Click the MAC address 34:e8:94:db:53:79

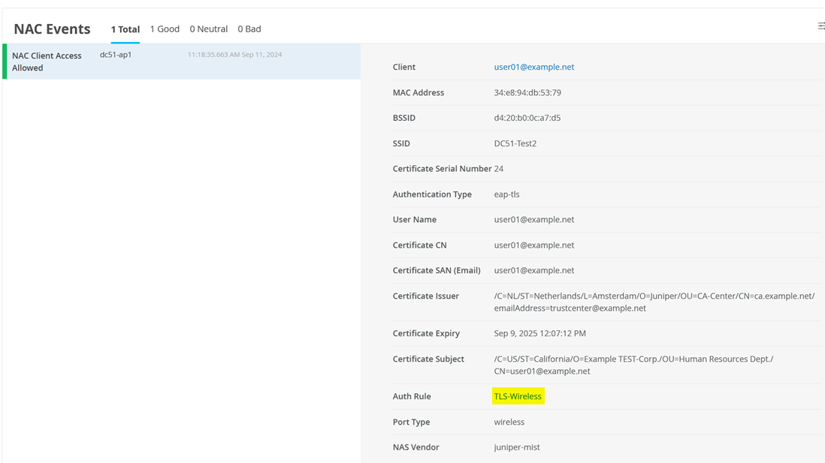pyautogui.click(x=527, y=92)
